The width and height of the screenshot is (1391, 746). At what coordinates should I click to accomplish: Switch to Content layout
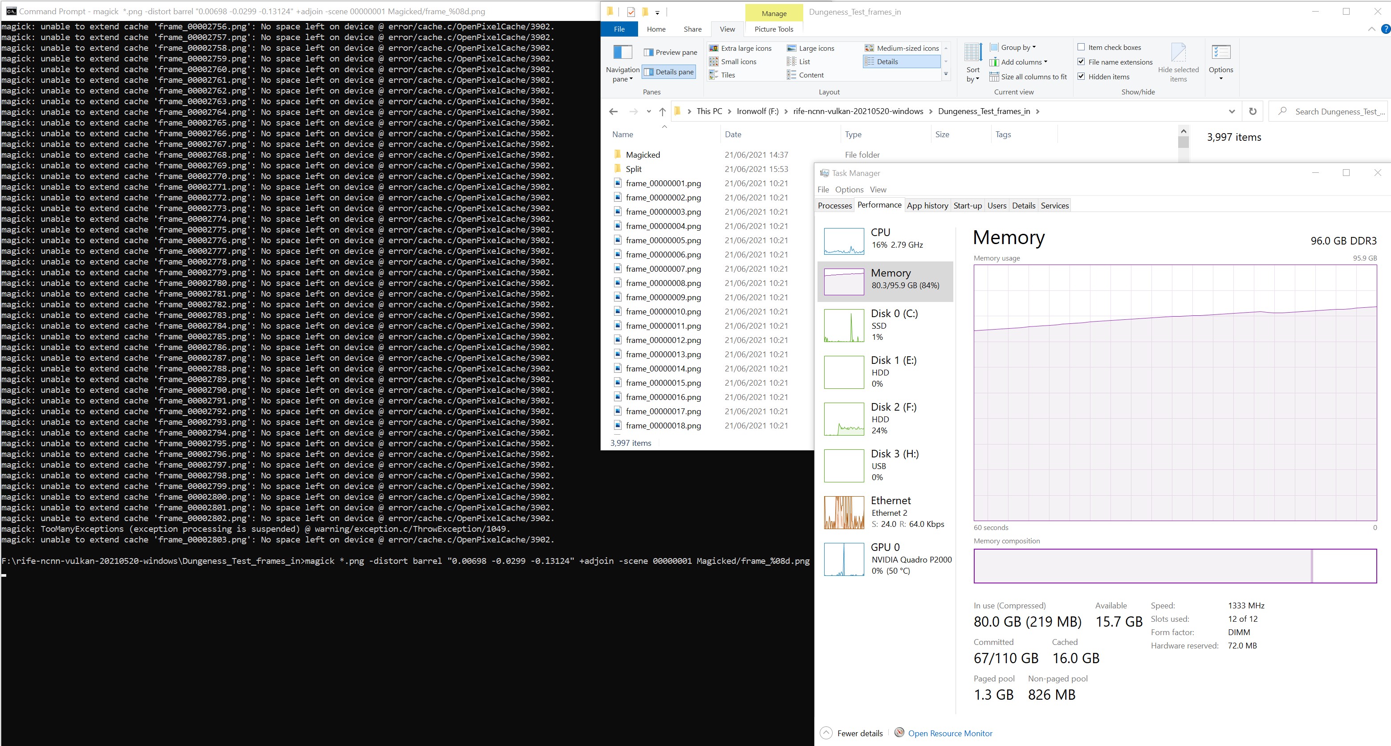coord(805,75)
